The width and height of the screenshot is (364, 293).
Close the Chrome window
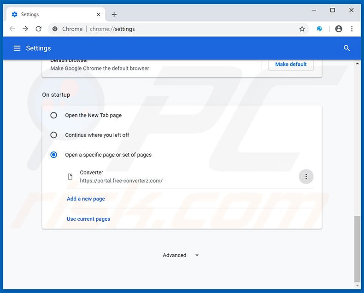pyautogui.click(x=351, y=10)
